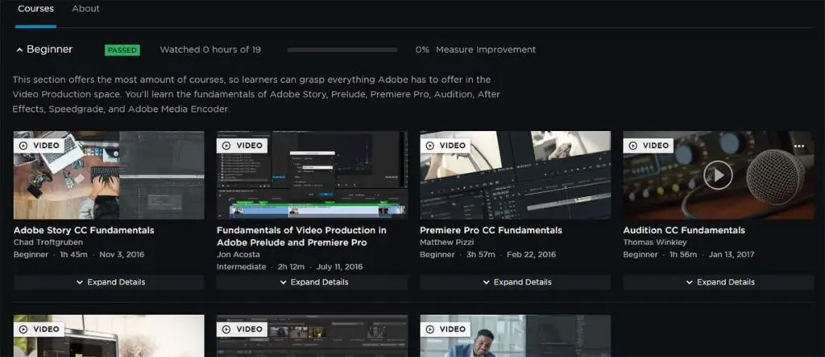The width and height of the screenshot is (825, 357).
Task: Expand Details for Prelude and Premiere Pro course
Action: [312, 282]
